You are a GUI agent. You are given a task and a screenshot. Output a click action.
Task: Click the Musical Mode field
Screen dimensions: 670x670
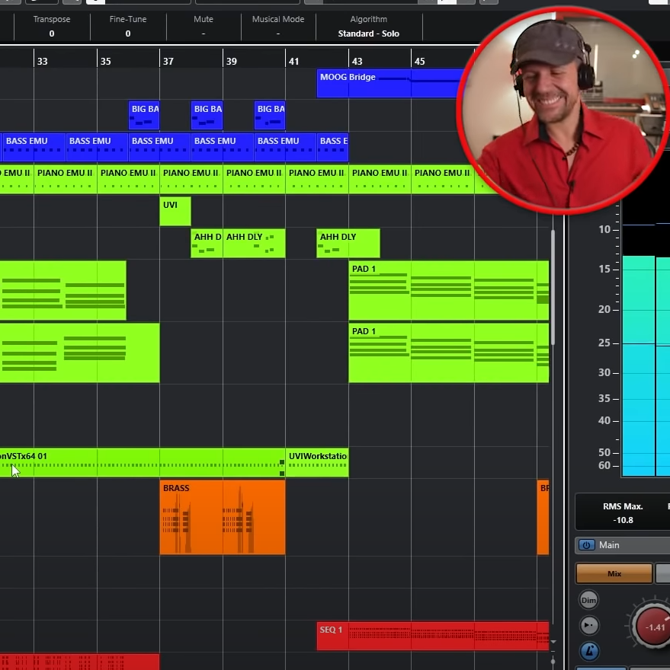(x=277, y=33)
